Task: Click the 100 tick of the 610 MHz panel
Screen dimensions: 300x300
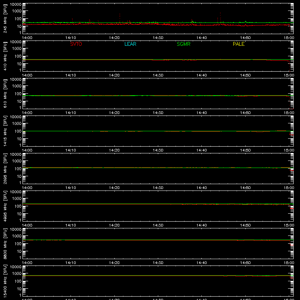Action: (x=18, y=93)
